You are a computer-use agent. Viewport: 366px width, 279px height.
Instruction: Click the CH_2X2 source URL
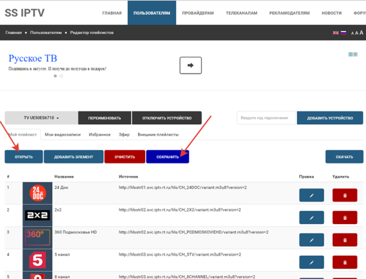180,210
